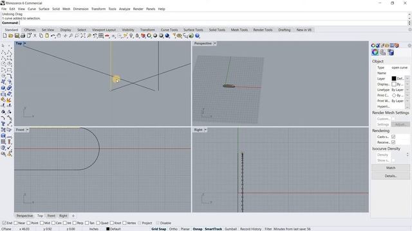Add a viewport tab with the plus button
The image size is (412, 231).
click(73, 216)
